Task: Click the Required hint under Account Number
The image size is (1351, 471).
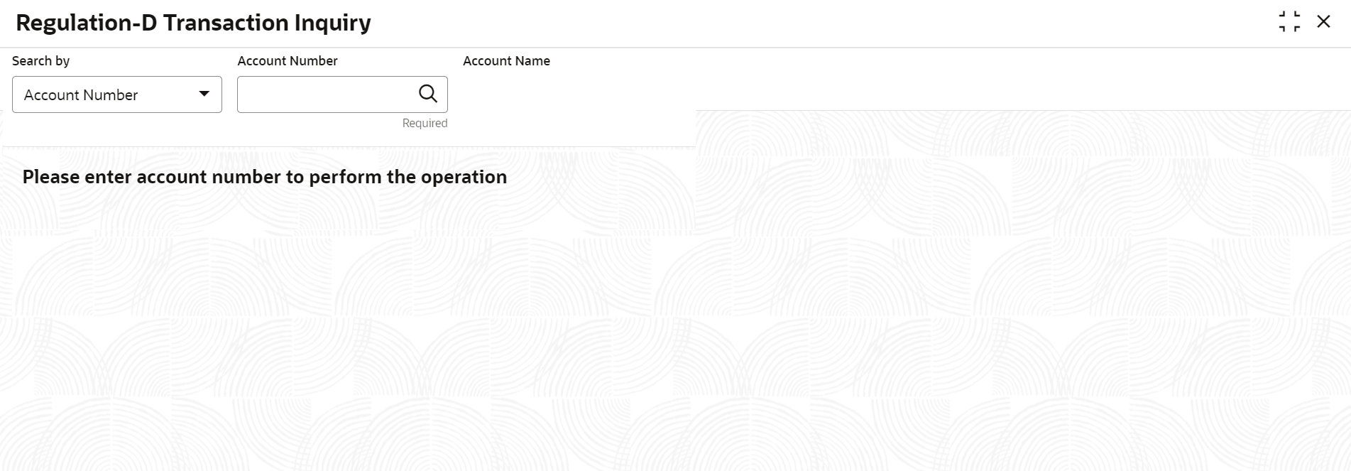Action: (425, 124)
